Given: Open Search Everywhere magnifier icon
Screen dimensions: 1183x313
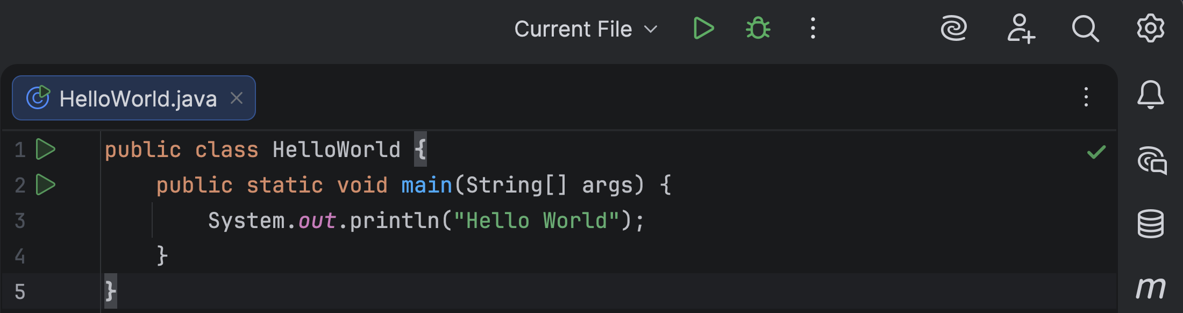Looking at the screenshot, I should [1085, 29].
